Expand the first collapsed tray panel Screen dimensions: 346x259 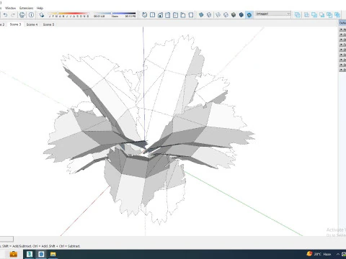click(342, 29)
